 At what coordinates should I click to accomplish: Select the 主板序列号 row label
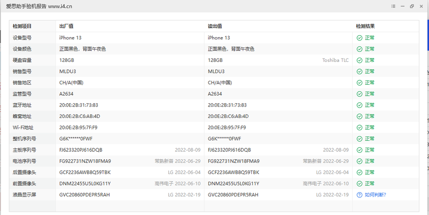pyautogui.click(x=24, y=150)
